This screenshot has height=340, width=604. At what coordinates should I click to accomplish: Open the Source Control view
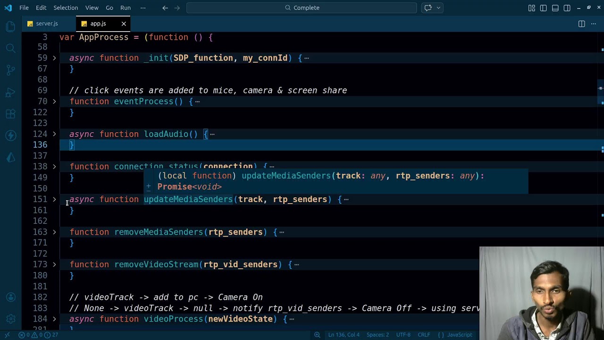point(10,70)
